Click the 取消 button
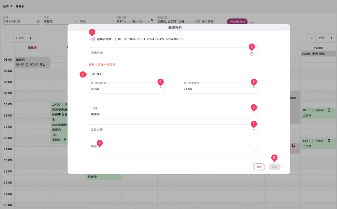Viewport: 337px width, 209px height. pos(259,167)
